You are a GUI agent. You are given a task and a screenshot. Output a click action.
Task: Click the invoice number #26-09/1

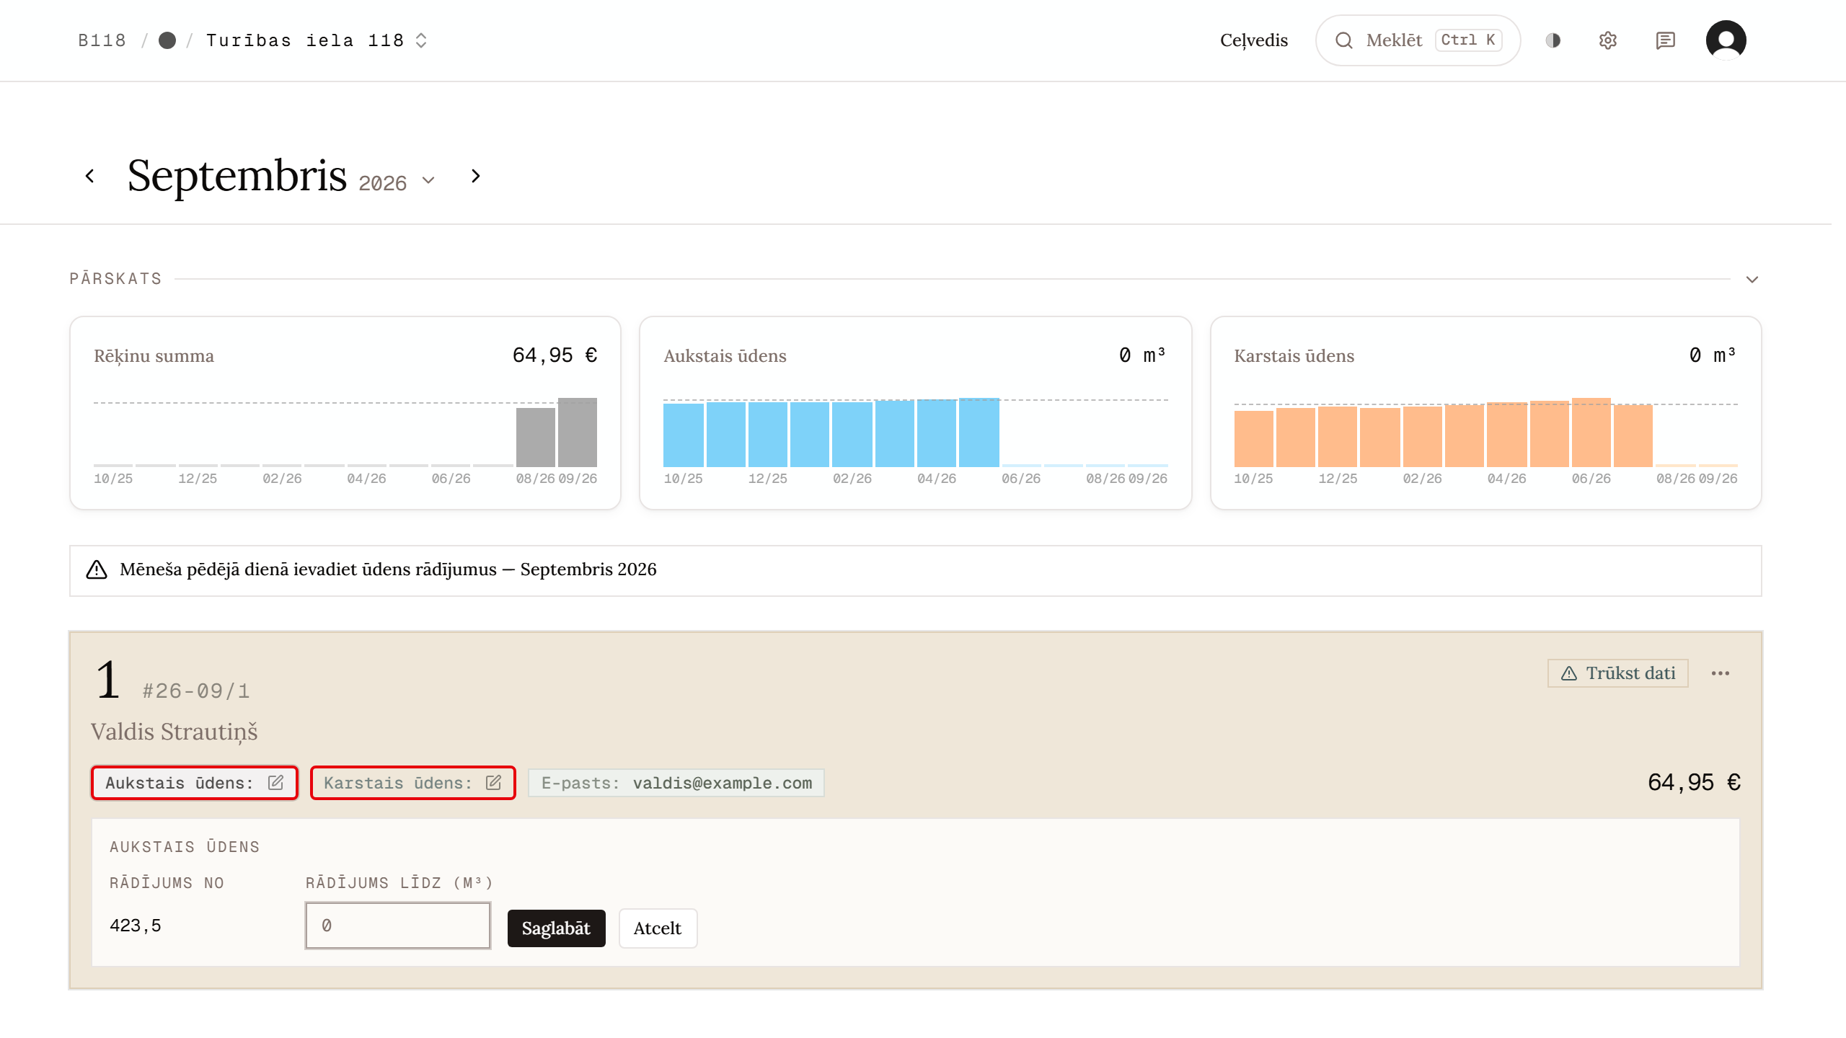(196, 691)
